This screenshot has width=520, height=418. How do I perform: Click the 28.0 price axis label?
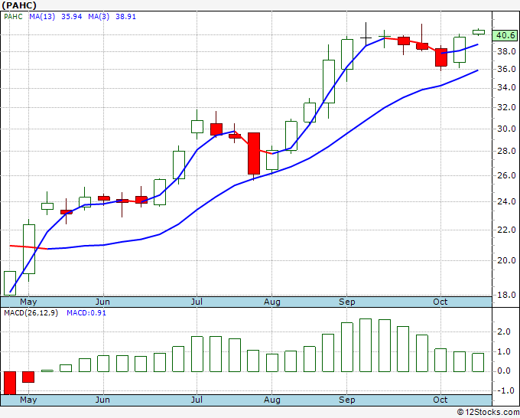(x=506, y=151)
